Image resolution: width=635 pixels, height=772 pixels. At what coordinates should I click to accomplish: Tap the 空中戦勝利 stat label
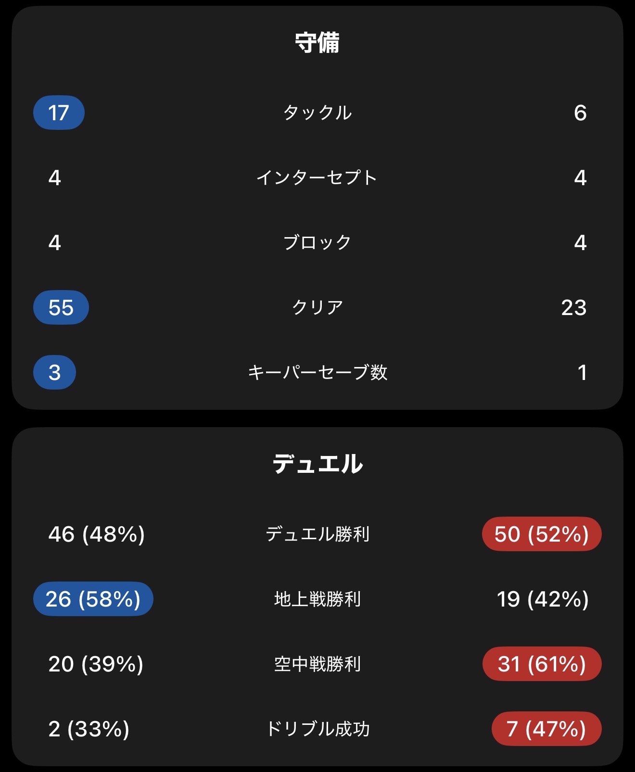317,664
